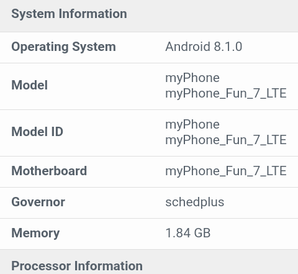Select the 'Motherboard' row label
This screenshot has width=298, height=274.
tap(49, 171)
